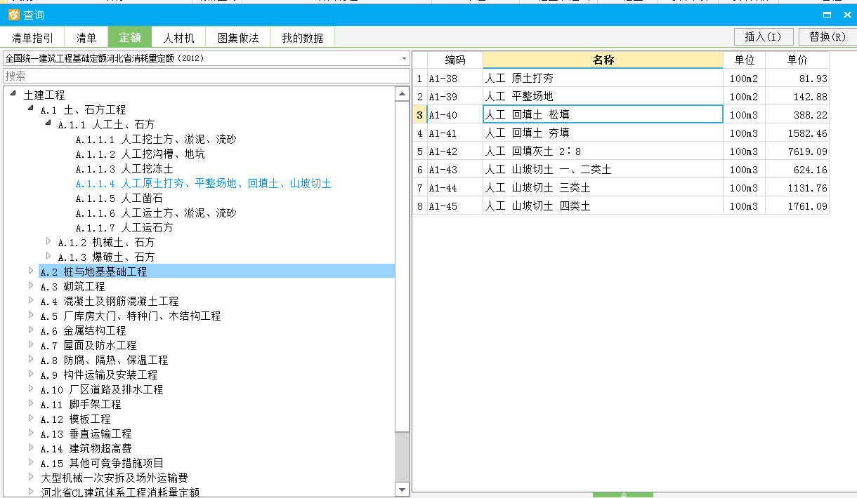This screenshot has height=498, width=857.
Task: Expand A.10 厂区道路及排水工程
Action: pos(30,389)
